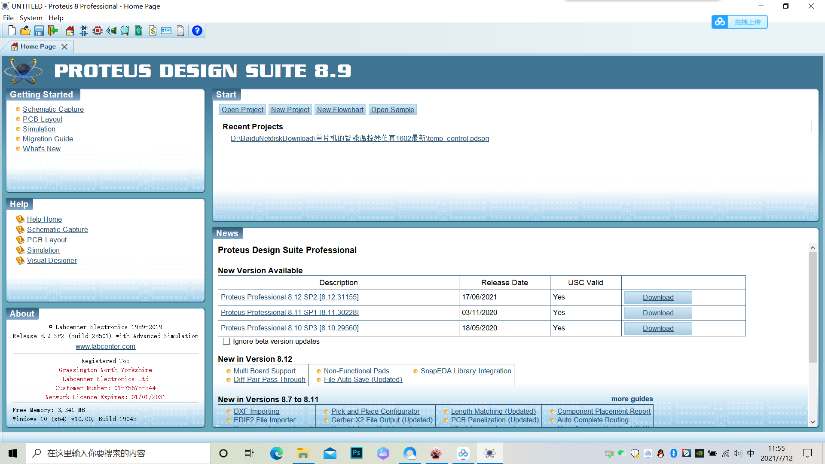Save project using the floppy disk icon
825x464 pixels.
(39, 31)
